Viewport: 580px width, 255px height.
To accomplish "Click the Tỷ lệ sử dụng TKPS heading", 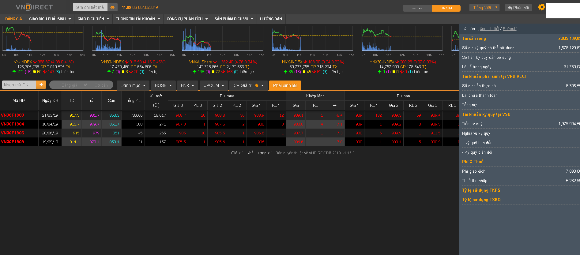I will click(481, 190).
